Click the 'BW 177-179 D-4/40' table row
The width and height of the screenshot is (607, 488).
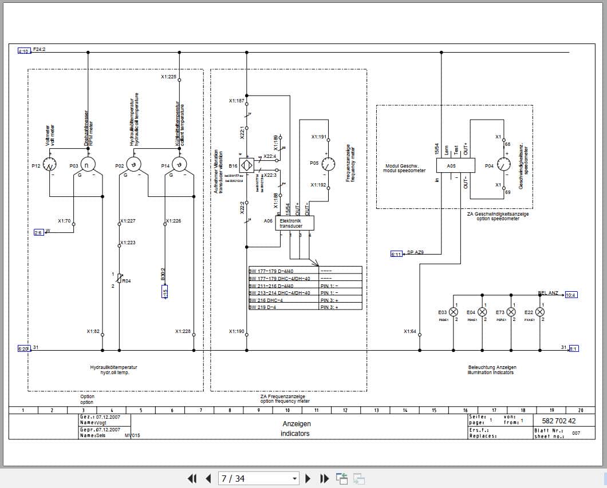click(305, 270)
